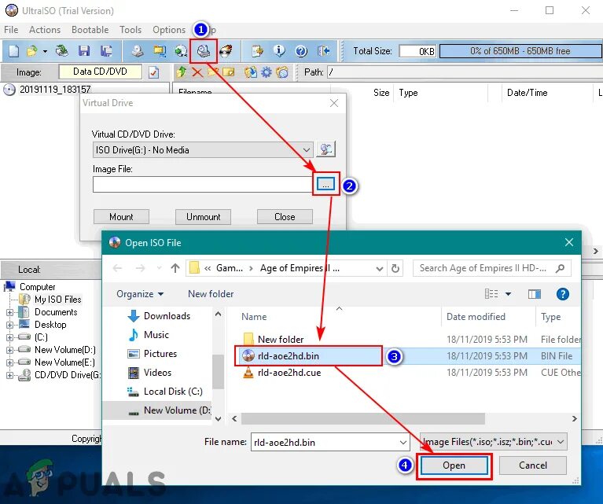Click the New image toolbar icon

[14, 51]
